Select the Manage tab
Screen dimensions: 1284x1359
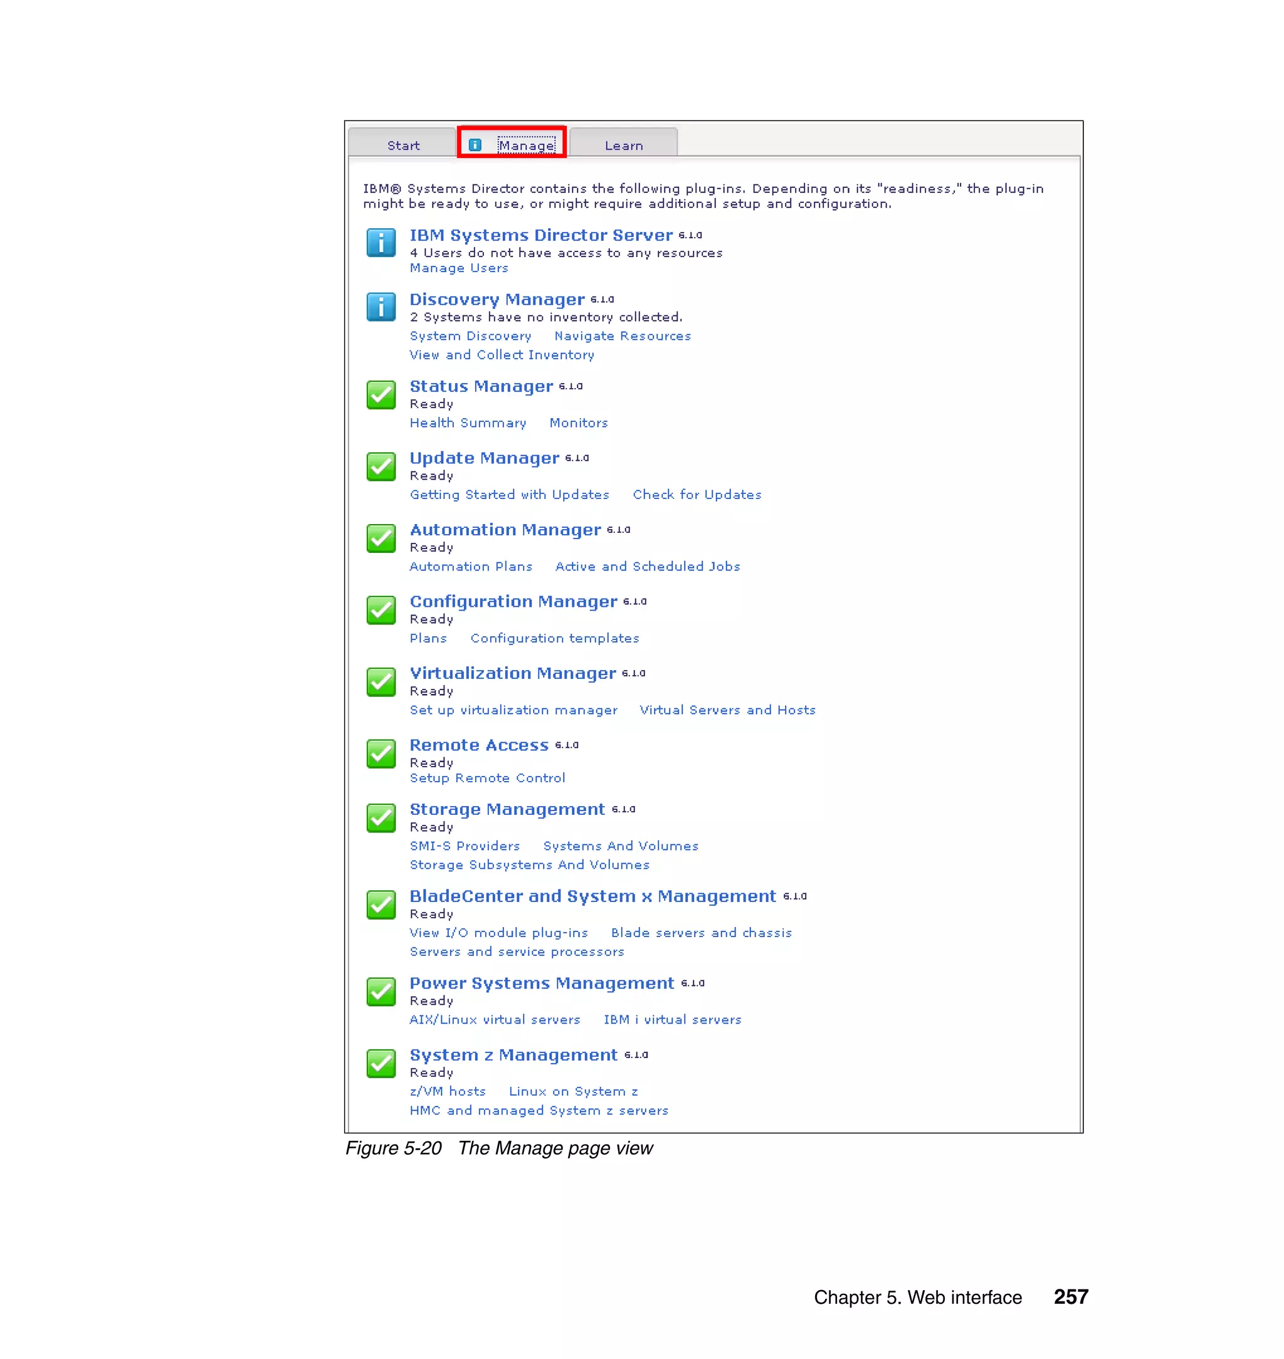point(512,142)
